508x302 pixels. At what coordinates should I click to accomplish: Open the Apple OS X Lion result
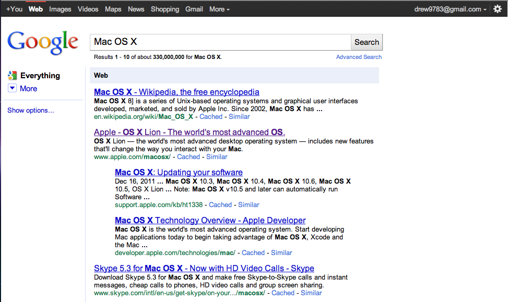190,132
